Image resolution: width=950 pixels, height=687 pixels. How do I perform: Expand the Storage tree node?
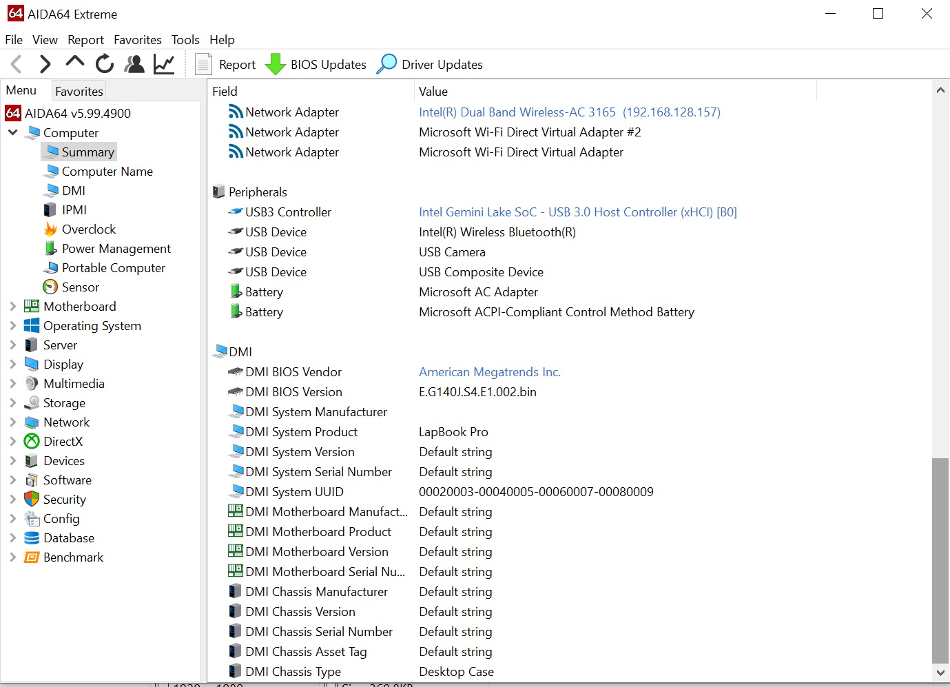click(12, 402)
